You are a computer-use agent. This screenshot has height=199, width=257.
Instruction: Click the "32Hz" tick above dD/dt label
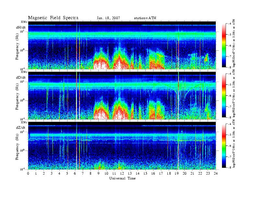[24, 72]
